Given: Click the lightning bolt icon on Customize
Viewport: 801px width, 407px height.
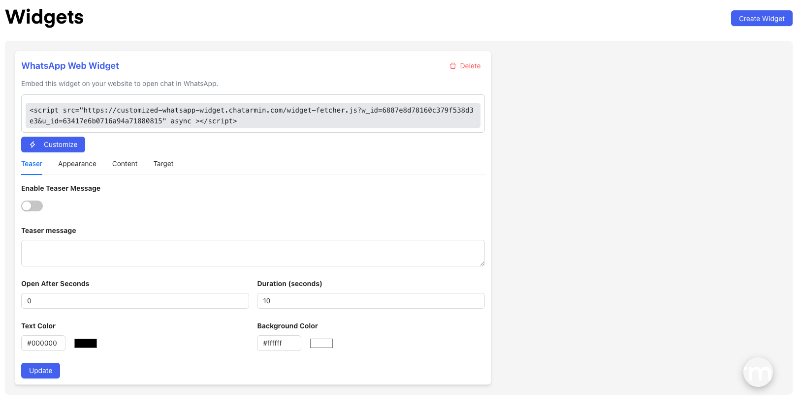Looking at the screenshot, I should (x=32, y=145).
